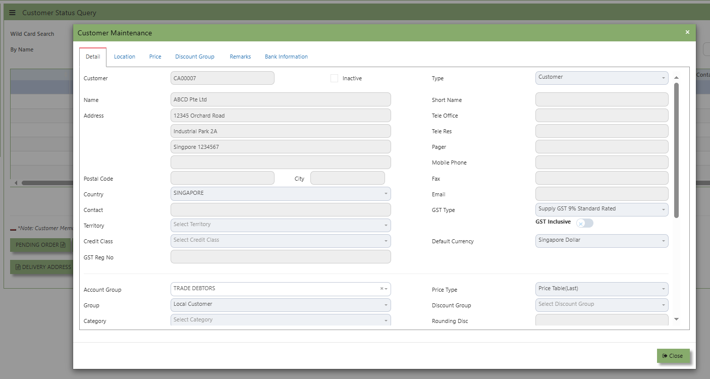
Task: Expand the Select Category dropdown
Action: [x=281, y=320]
